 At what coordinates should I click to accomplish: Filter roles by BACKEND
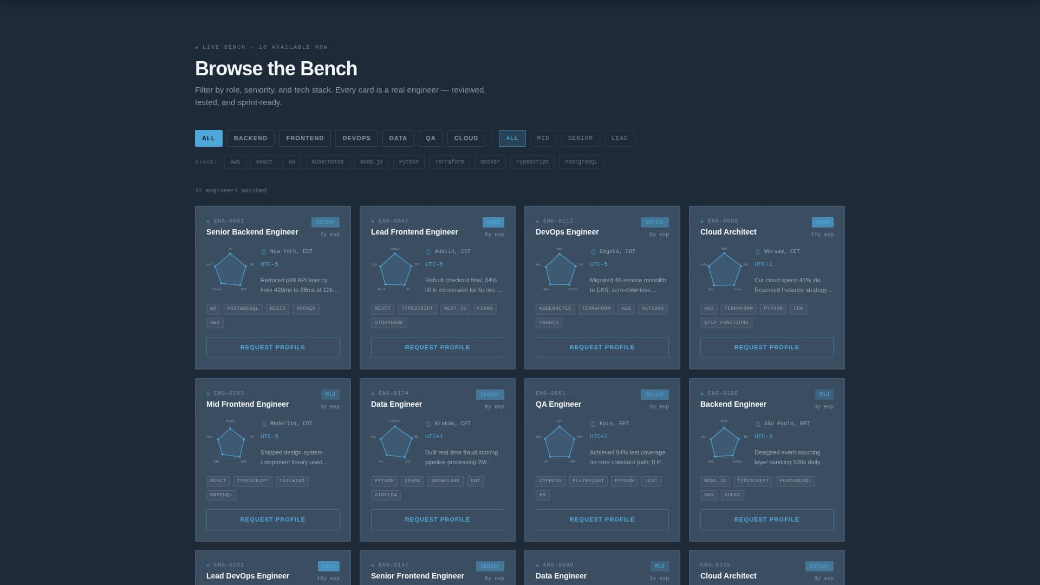[x=251, y=138]
